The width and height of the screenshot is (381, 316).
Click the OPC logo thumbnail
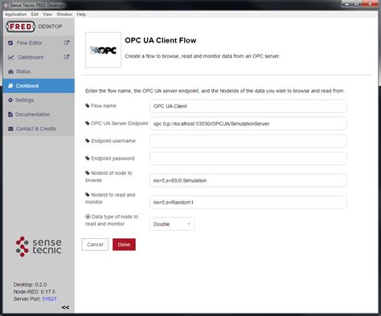click(x=103, y=50)
